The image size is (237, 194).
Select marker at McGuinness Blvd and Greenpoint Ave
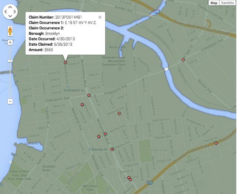(89, 95)
